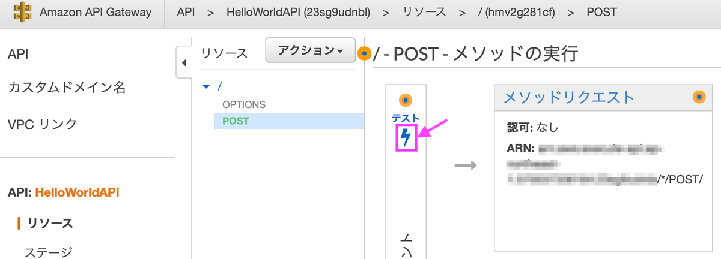
Task: Go to the リソース breadcrumb
Action: tap(424, 12)
